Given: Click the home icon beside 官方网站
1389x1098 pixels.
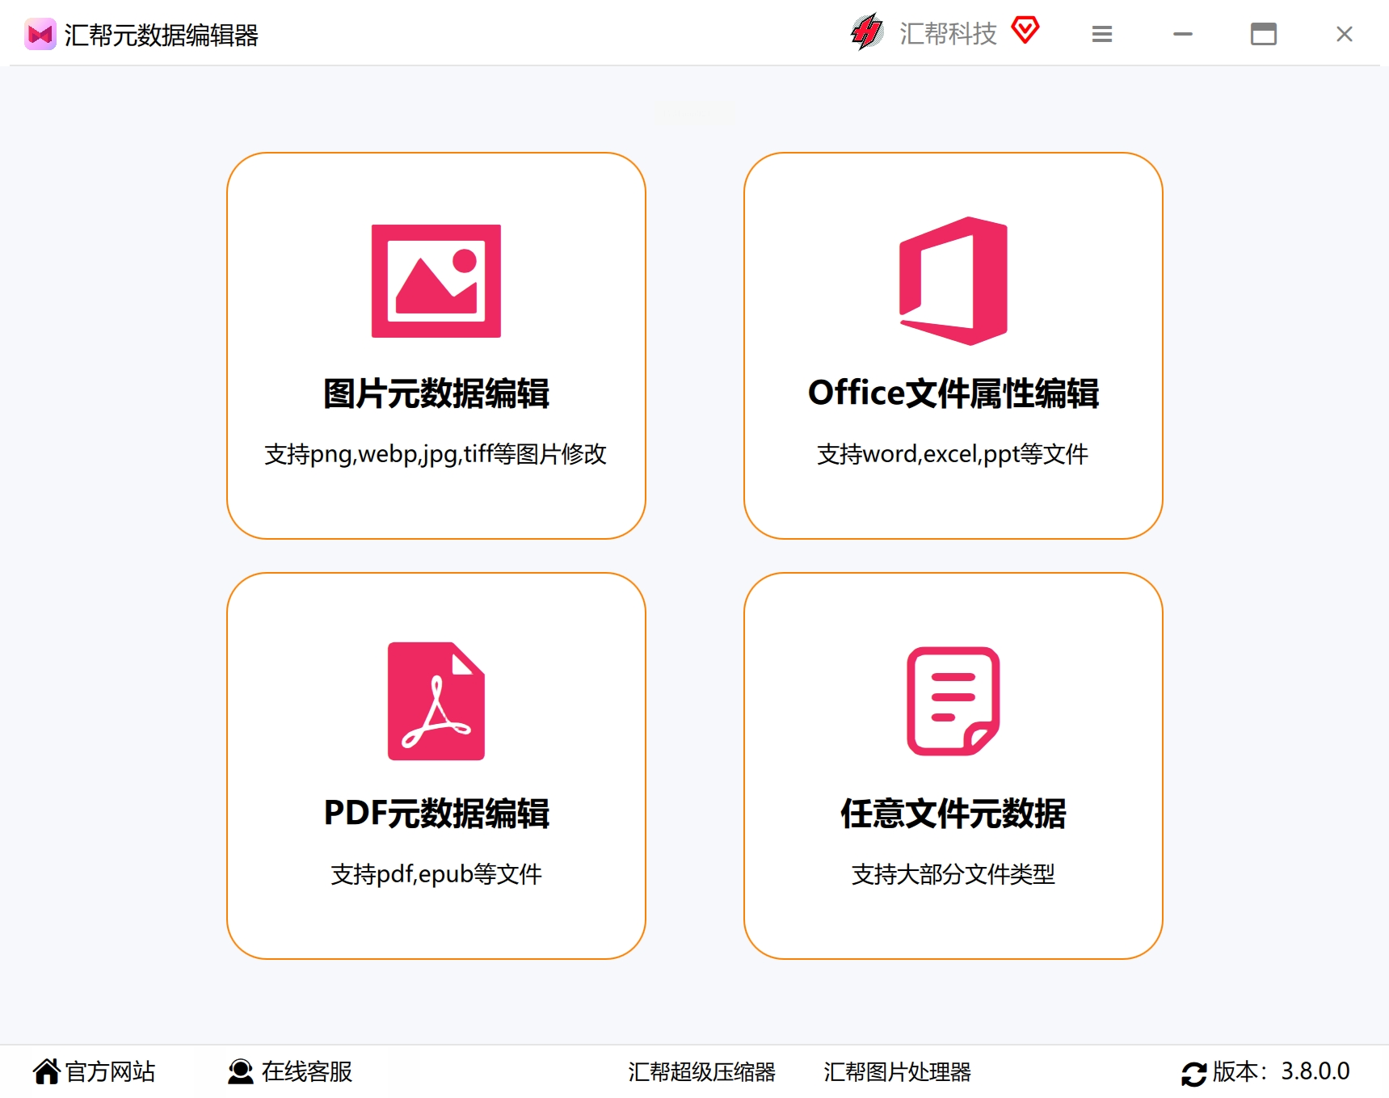Looking at the screenshot, I should (x=47, y=1071).
